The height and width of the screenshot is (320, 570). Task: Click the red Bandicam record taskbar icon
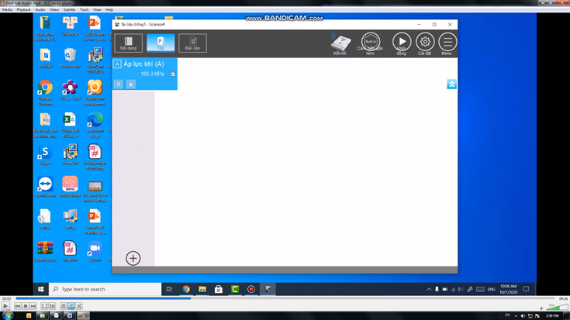[251, 289]
